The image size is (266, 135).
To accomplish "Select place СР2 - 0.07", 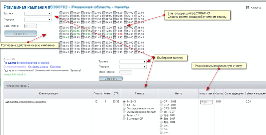I will [x=161, y=105].
